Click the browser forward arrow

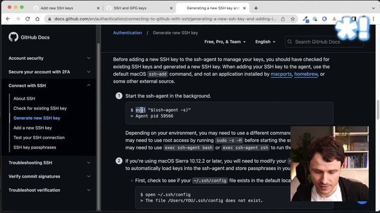coord(18,19)
